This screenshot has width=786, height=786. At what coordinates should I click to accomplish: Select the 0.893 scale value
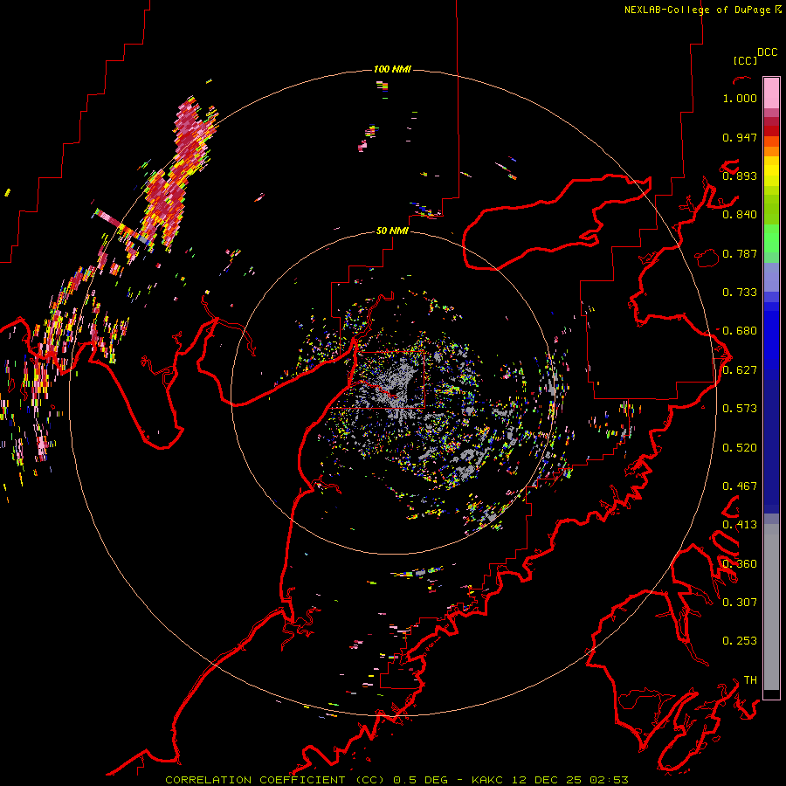(x=740, y=176)
